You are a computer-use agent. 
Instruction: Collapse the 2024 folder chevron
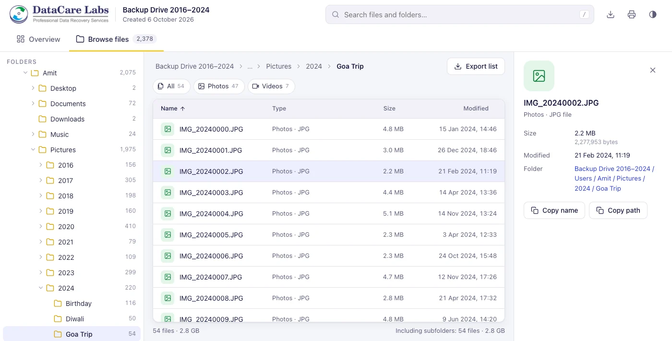(41, 288)
